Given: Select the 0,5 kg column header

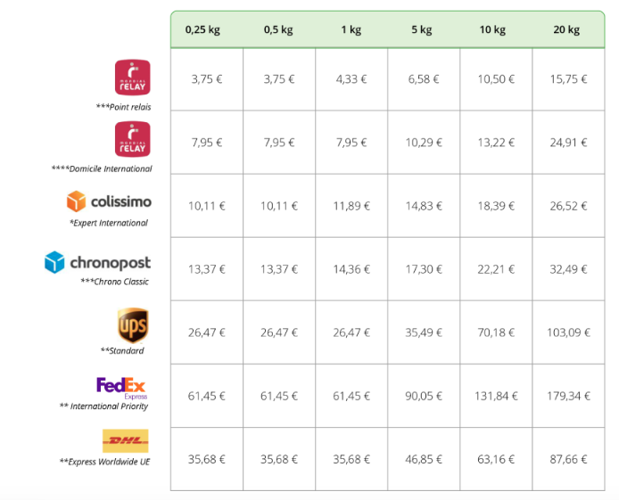Looking at the screenshot, I should click(279, 29).
